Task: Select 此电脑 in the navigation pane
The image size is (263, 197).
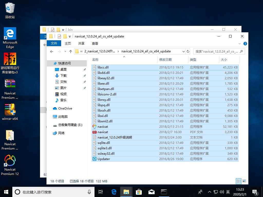Action: click(63, 117)
